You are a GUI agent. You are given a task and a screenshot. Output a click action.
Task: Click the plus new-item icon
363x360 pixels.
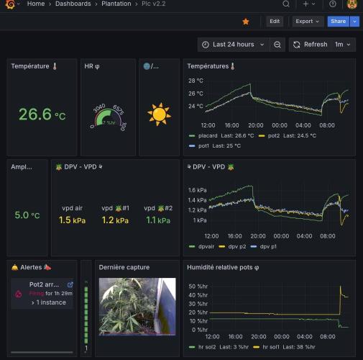pyautogui.click(x=305, y=4)
